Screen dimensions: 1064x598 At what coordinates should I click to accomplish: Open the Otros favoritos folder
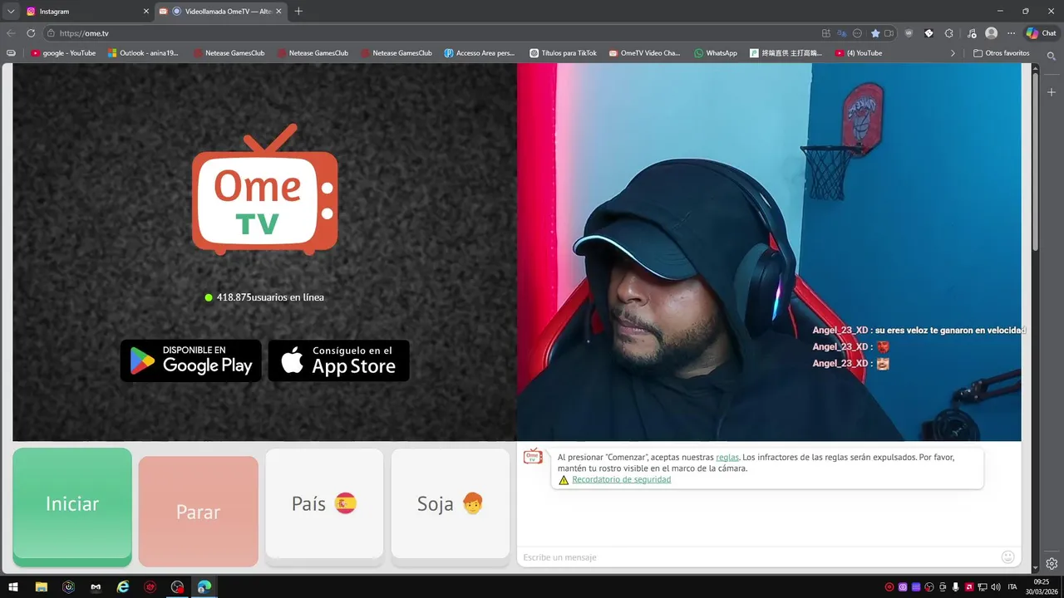1002,53
